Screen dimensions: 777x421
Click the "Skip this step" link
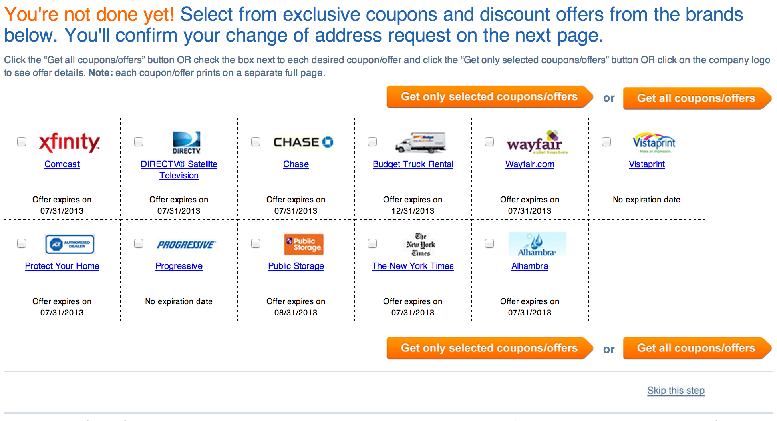coord(676,390)
